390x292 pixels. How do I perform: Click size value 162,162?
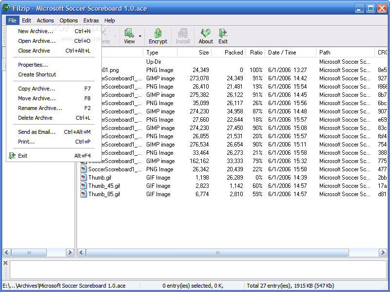point(199,161)
